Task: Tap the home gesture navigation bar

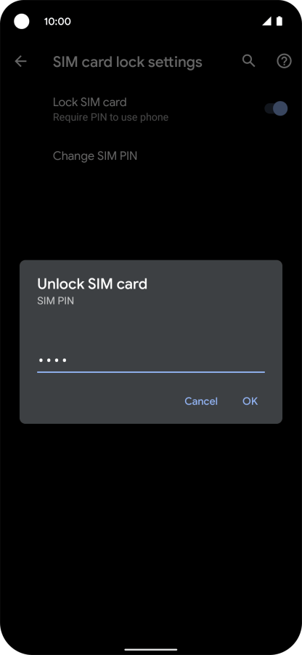Action: point(151,650)
